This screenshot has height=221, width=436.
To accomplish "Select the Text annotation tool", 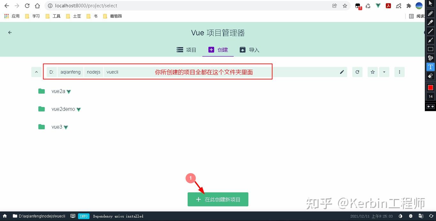I will pyautogui.click(x=430, y=67).
